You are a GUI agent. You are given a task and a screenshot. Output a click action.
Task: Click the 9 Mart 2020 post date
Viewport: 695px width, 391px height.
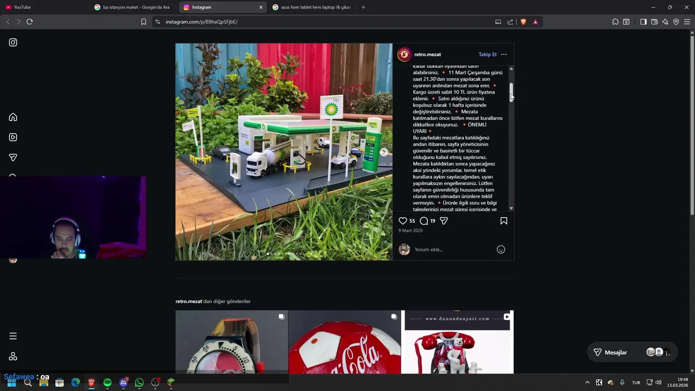410,231
